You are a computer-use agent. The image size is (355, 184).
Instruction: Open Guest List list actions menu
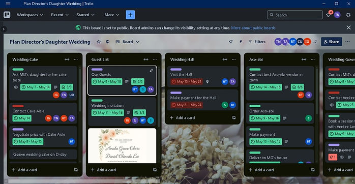click(x=155, y=59)
